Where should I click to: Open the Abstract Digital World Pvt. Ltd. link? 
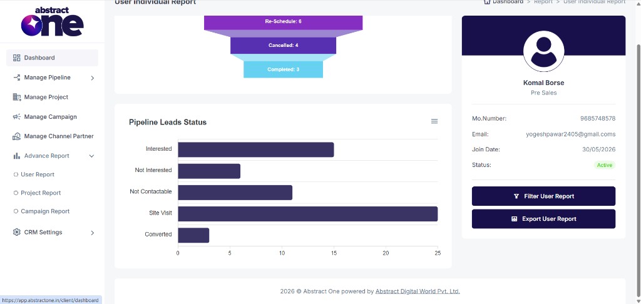click(x=418, y=291)
